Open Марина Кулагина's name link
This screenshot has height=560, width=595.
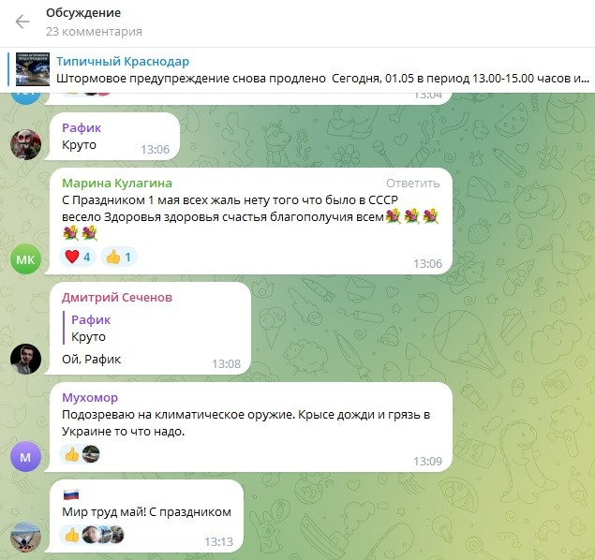tap(117, 184)
